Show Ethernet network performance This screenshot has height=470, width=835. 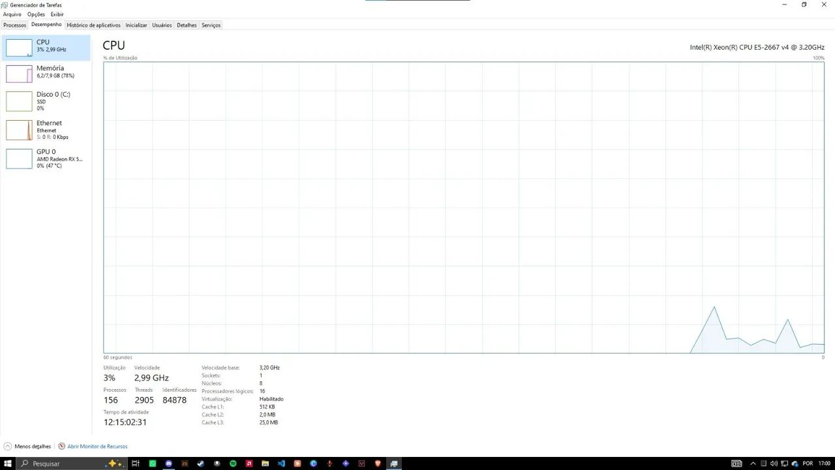(47, 130)
